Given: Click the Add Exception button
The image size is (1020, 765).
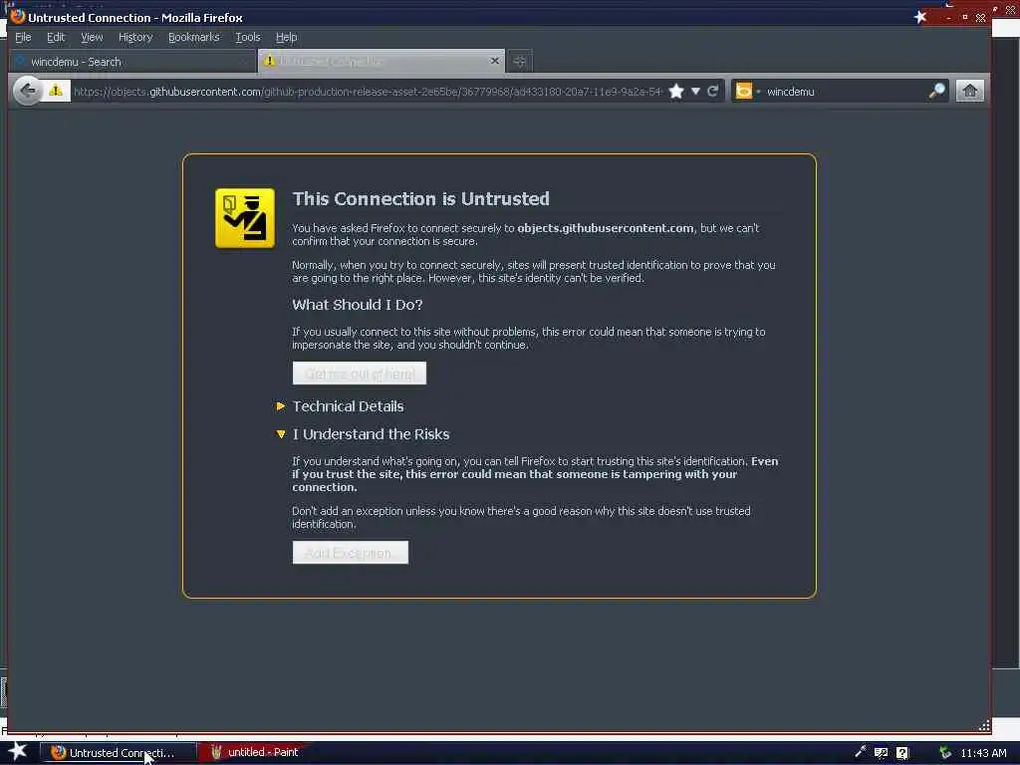Looking at the screenshot, I should click(350, 553).
